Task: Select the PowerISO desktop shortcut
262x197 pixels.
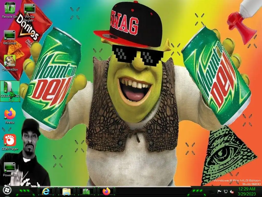Action: (x=10, y=169)
